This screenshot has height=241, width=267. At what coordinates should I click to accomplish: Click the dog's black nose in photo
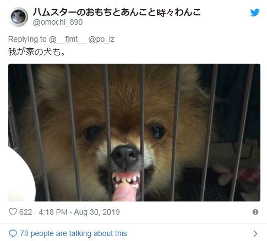tap(125, 156)
